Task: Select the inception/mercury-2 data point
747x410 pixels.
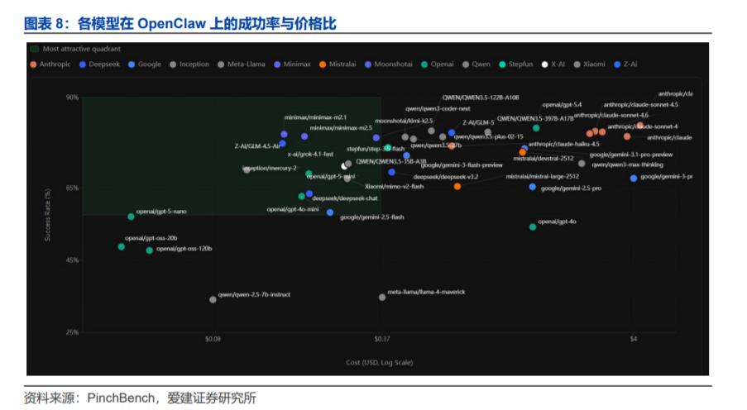Action: (247, 169)
